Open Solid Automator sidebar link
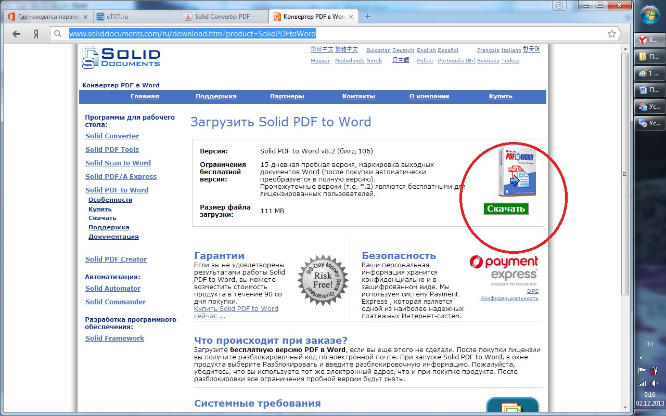 [x=113, y=289]
